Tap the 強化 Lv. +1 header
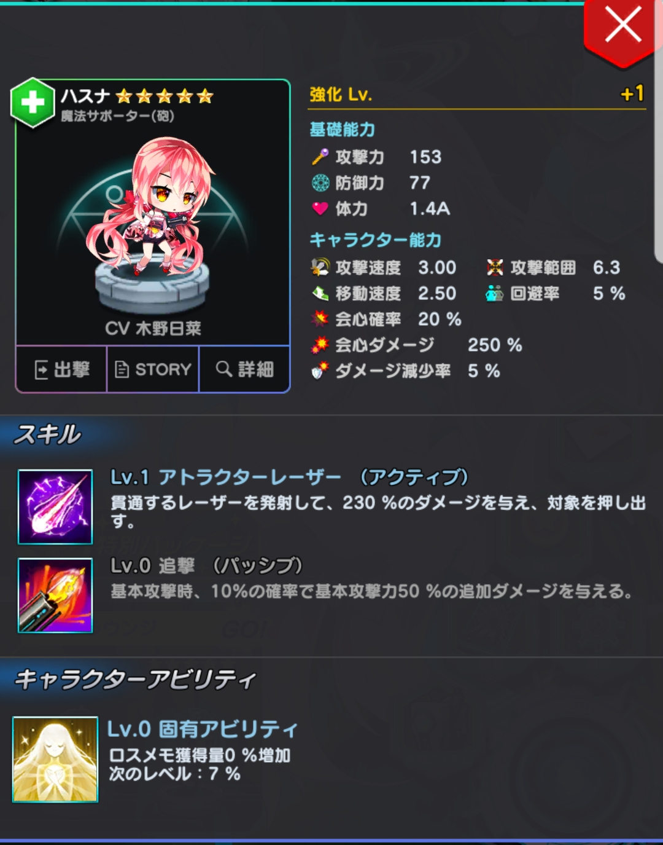Screen dimensions: 663x845 pyautogui.click(x=477, y=95)
